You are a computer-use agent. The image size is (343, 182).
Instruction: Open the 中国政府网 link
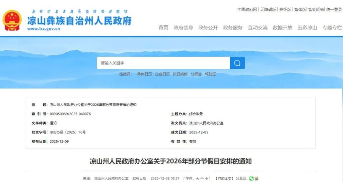tap(247, 10)
